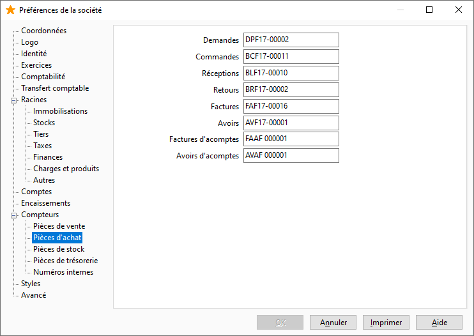The width and height of the screenshot is (474, 336).
Task: Select Charges et produits under Racines
Action: tap(66, 169)
